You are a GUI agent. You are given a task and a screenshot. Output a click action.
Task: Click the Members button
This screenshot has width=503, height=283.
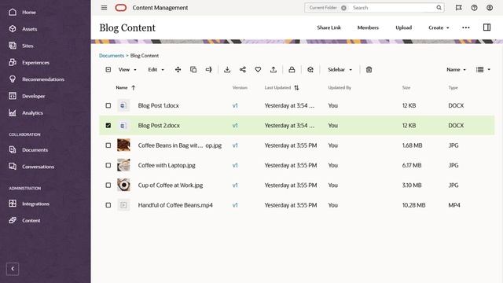(368, 28)
